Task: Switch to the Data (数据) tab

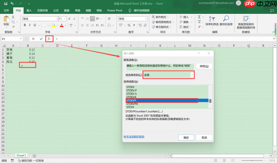Action: (x=66, y=11)
